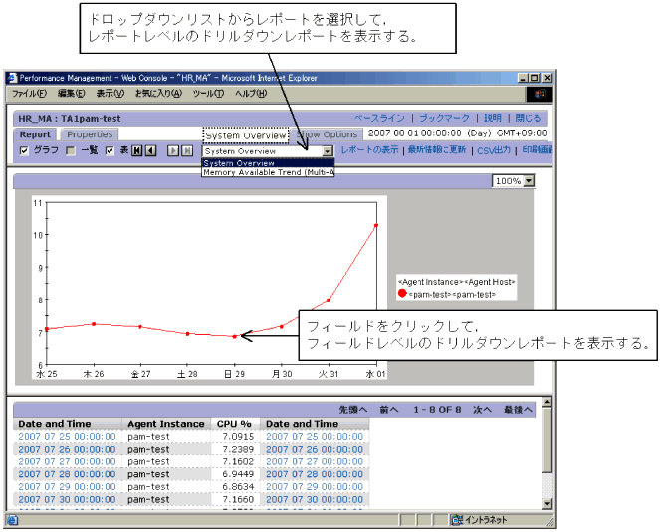The width and height of the screenshot is (660, 532).
Task: Click the status bar page icon
Action: 12,520
